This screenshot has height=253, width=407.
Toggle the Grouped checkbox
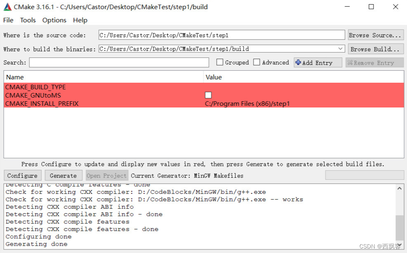pyautogui.click(x=220, y=62)
